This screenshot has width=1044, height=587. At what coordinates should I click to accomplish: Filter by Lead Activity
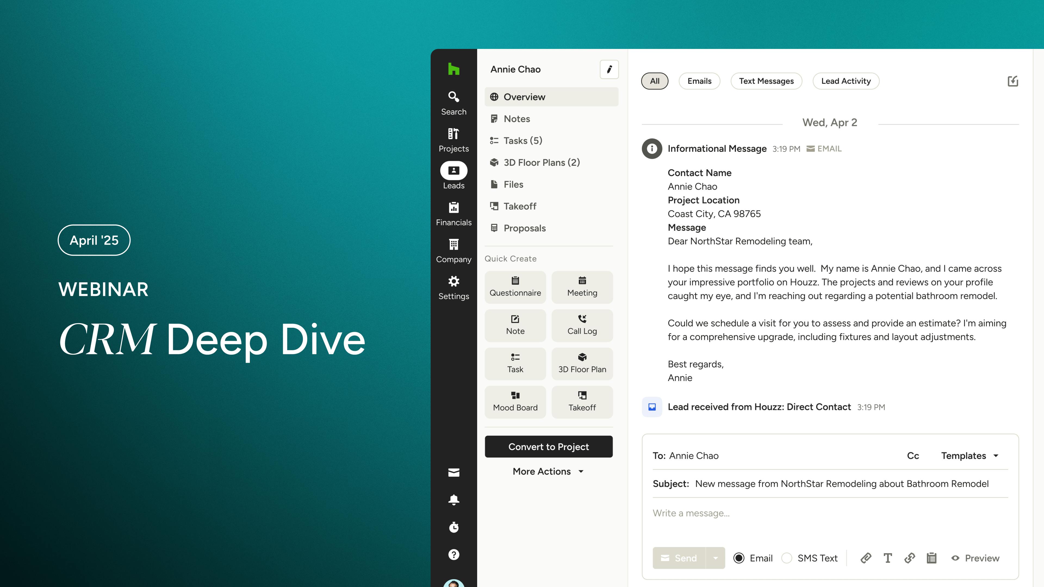[x=846, y=81]
